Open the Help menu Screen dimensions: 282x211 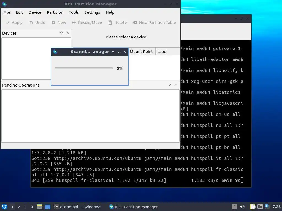click(110, 12)
